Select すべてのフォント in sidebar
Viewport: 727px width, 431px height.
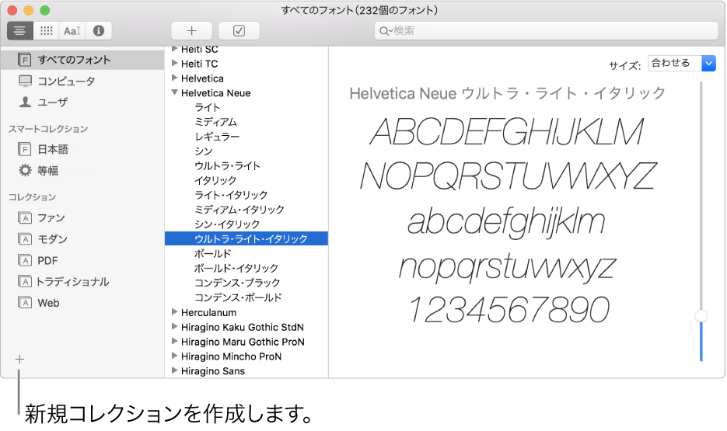(82, 60)
